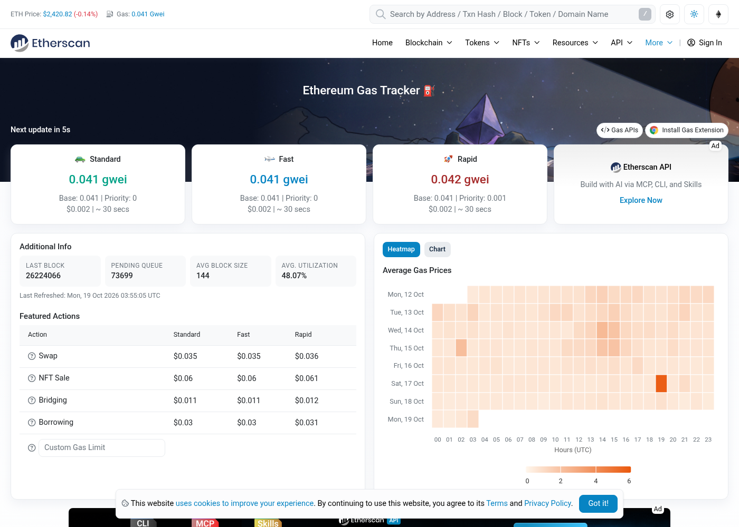739x527 pixels.
Task: Open the Ethereum network selector icon
Action: [718, 14]
